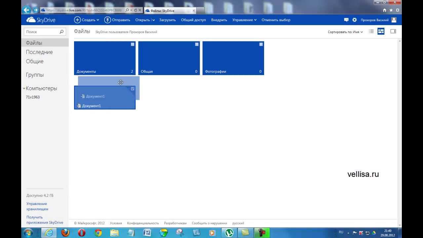Uncheck the Документ1 file checkbox
The image size is (423, 238).
(x=133, y=89)
